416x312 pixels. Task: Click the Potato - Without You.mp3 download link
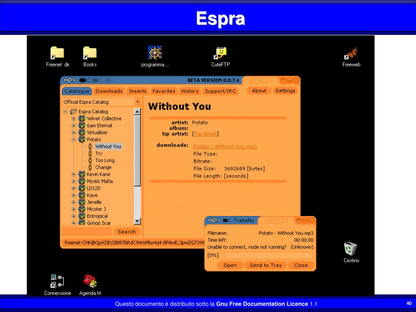225,146
